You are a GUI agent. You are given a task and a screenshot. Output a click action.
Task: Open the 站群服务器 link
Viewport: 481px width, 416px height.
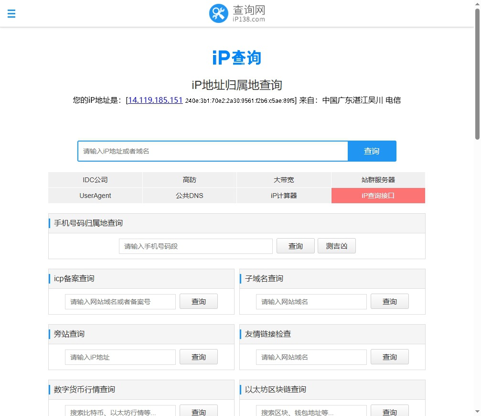coord(378,180)
